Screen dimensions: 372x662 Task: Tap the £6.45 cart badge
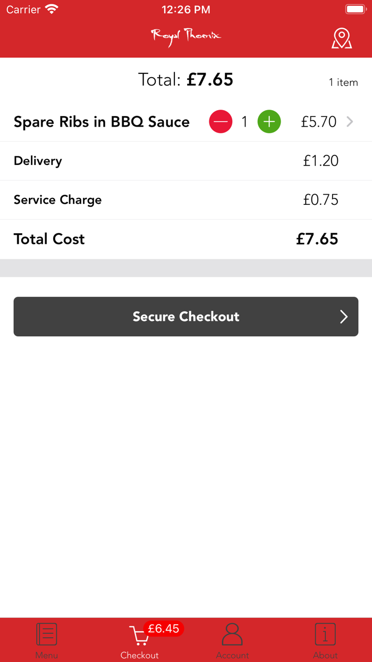164,628
